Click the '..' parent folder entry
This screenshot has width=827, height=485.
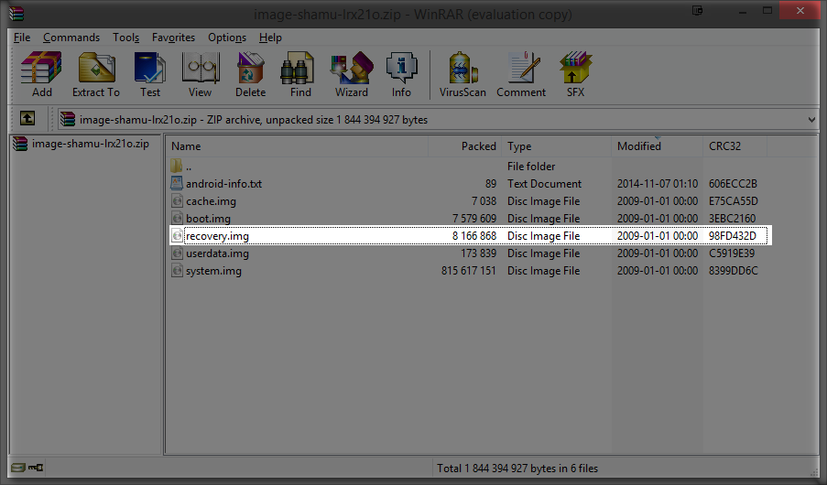pos(189,167)
